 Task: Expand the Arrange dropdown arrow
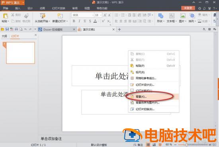(196, 21)
